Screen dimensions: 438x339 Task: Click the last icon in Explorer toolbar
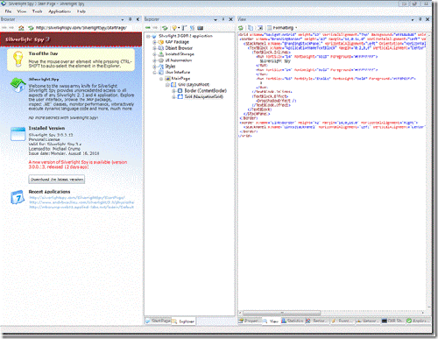[201, 28]
